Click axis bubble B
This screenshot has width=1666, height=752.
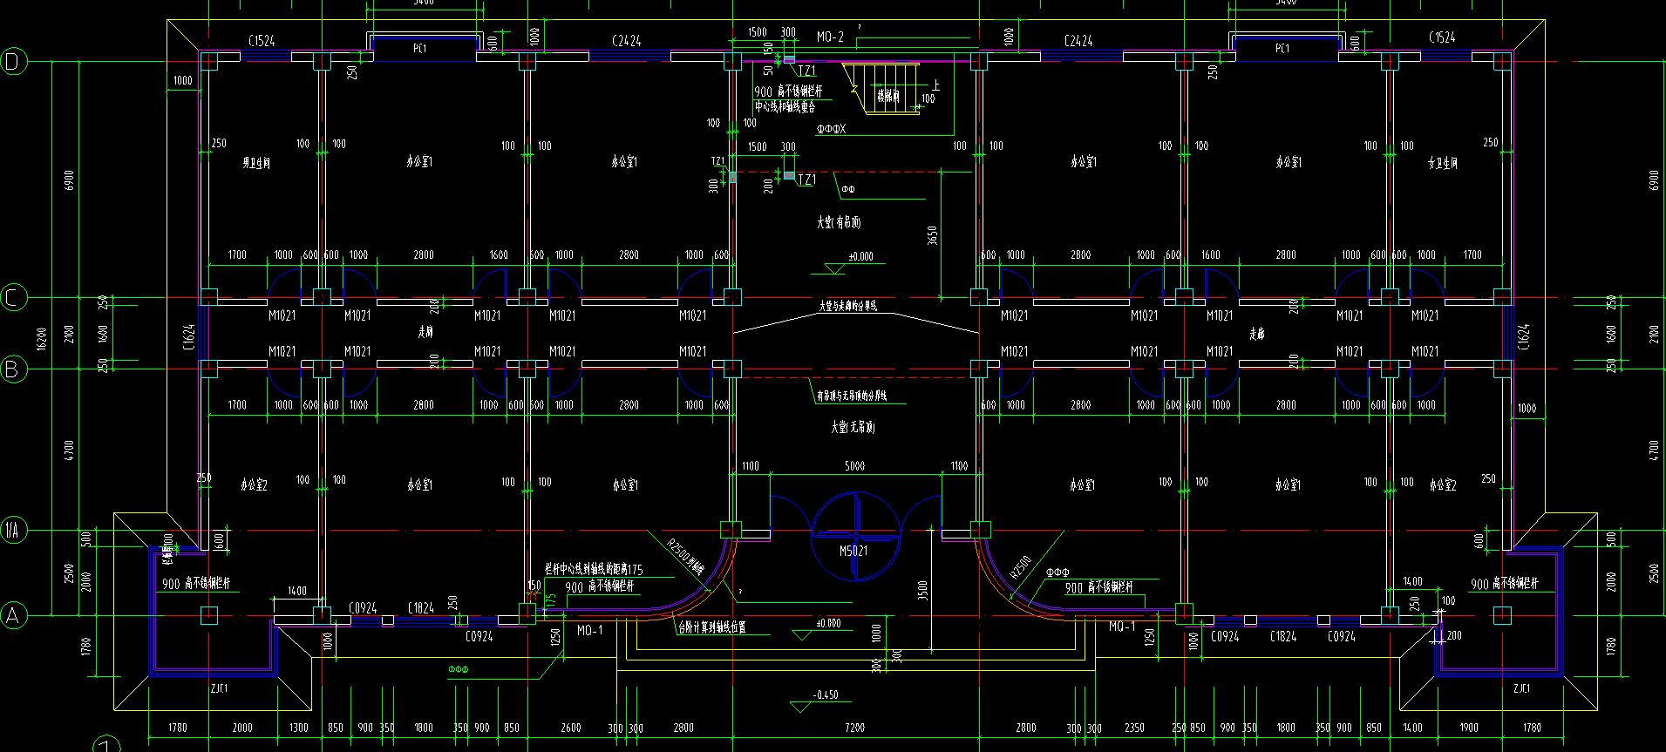coord(14,369)
